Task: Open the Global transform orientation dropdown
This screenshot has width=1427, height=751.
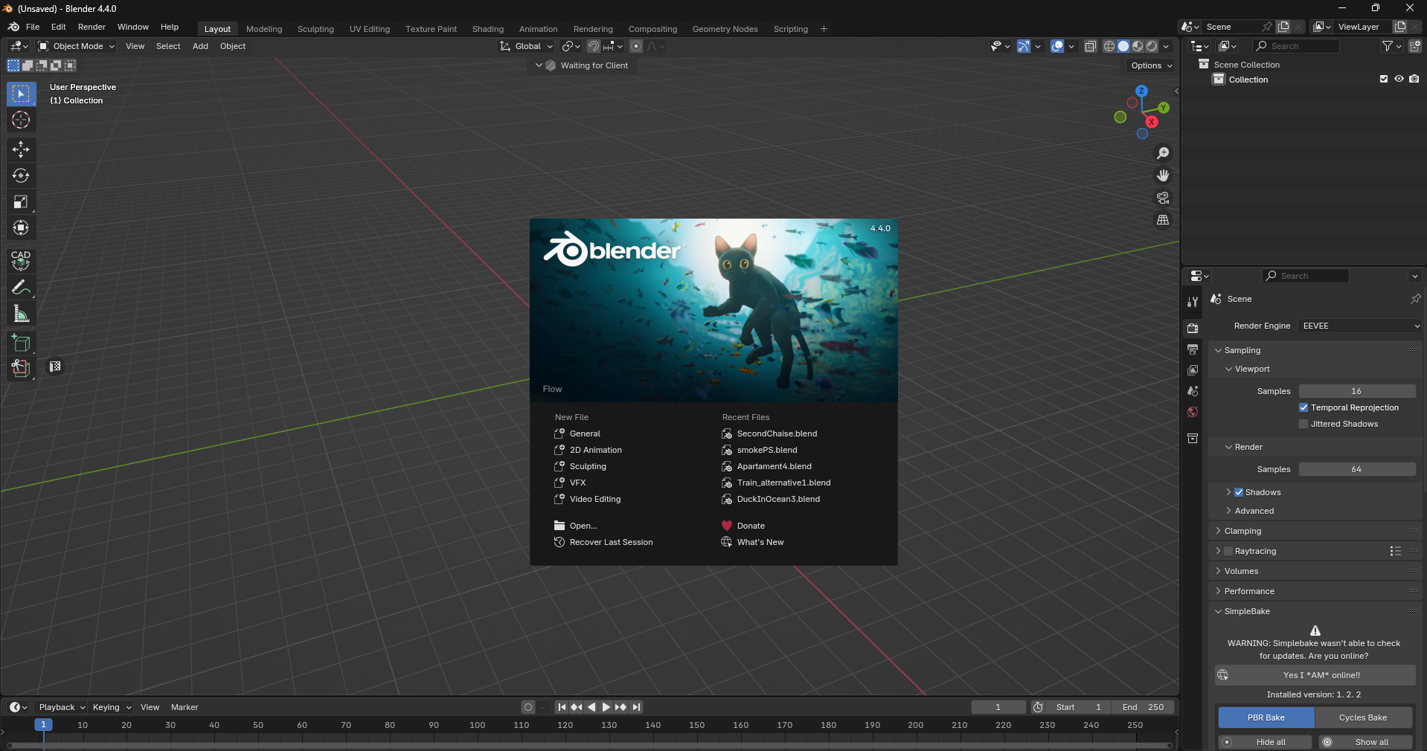Action: 526,46
